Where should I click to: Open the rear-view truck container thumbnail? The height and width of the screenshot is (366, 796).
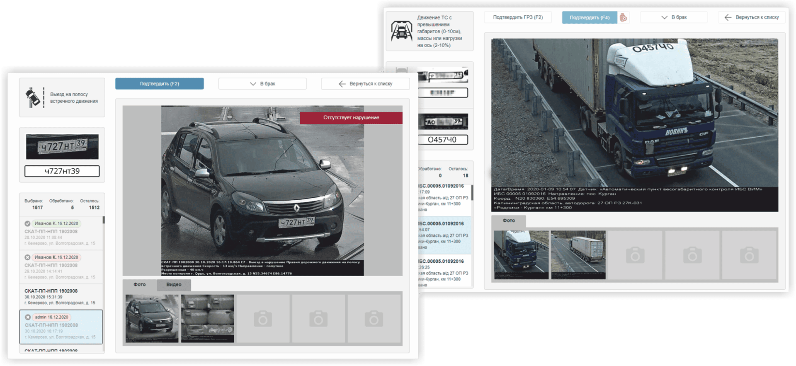pyautogui.click(x=578, y=255)
